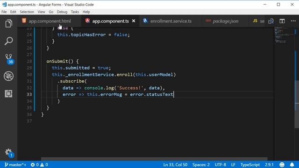Open the Help menu
The height and width of the screenshot is (168, 299).
pyautogui.click(x=86, y=12)
